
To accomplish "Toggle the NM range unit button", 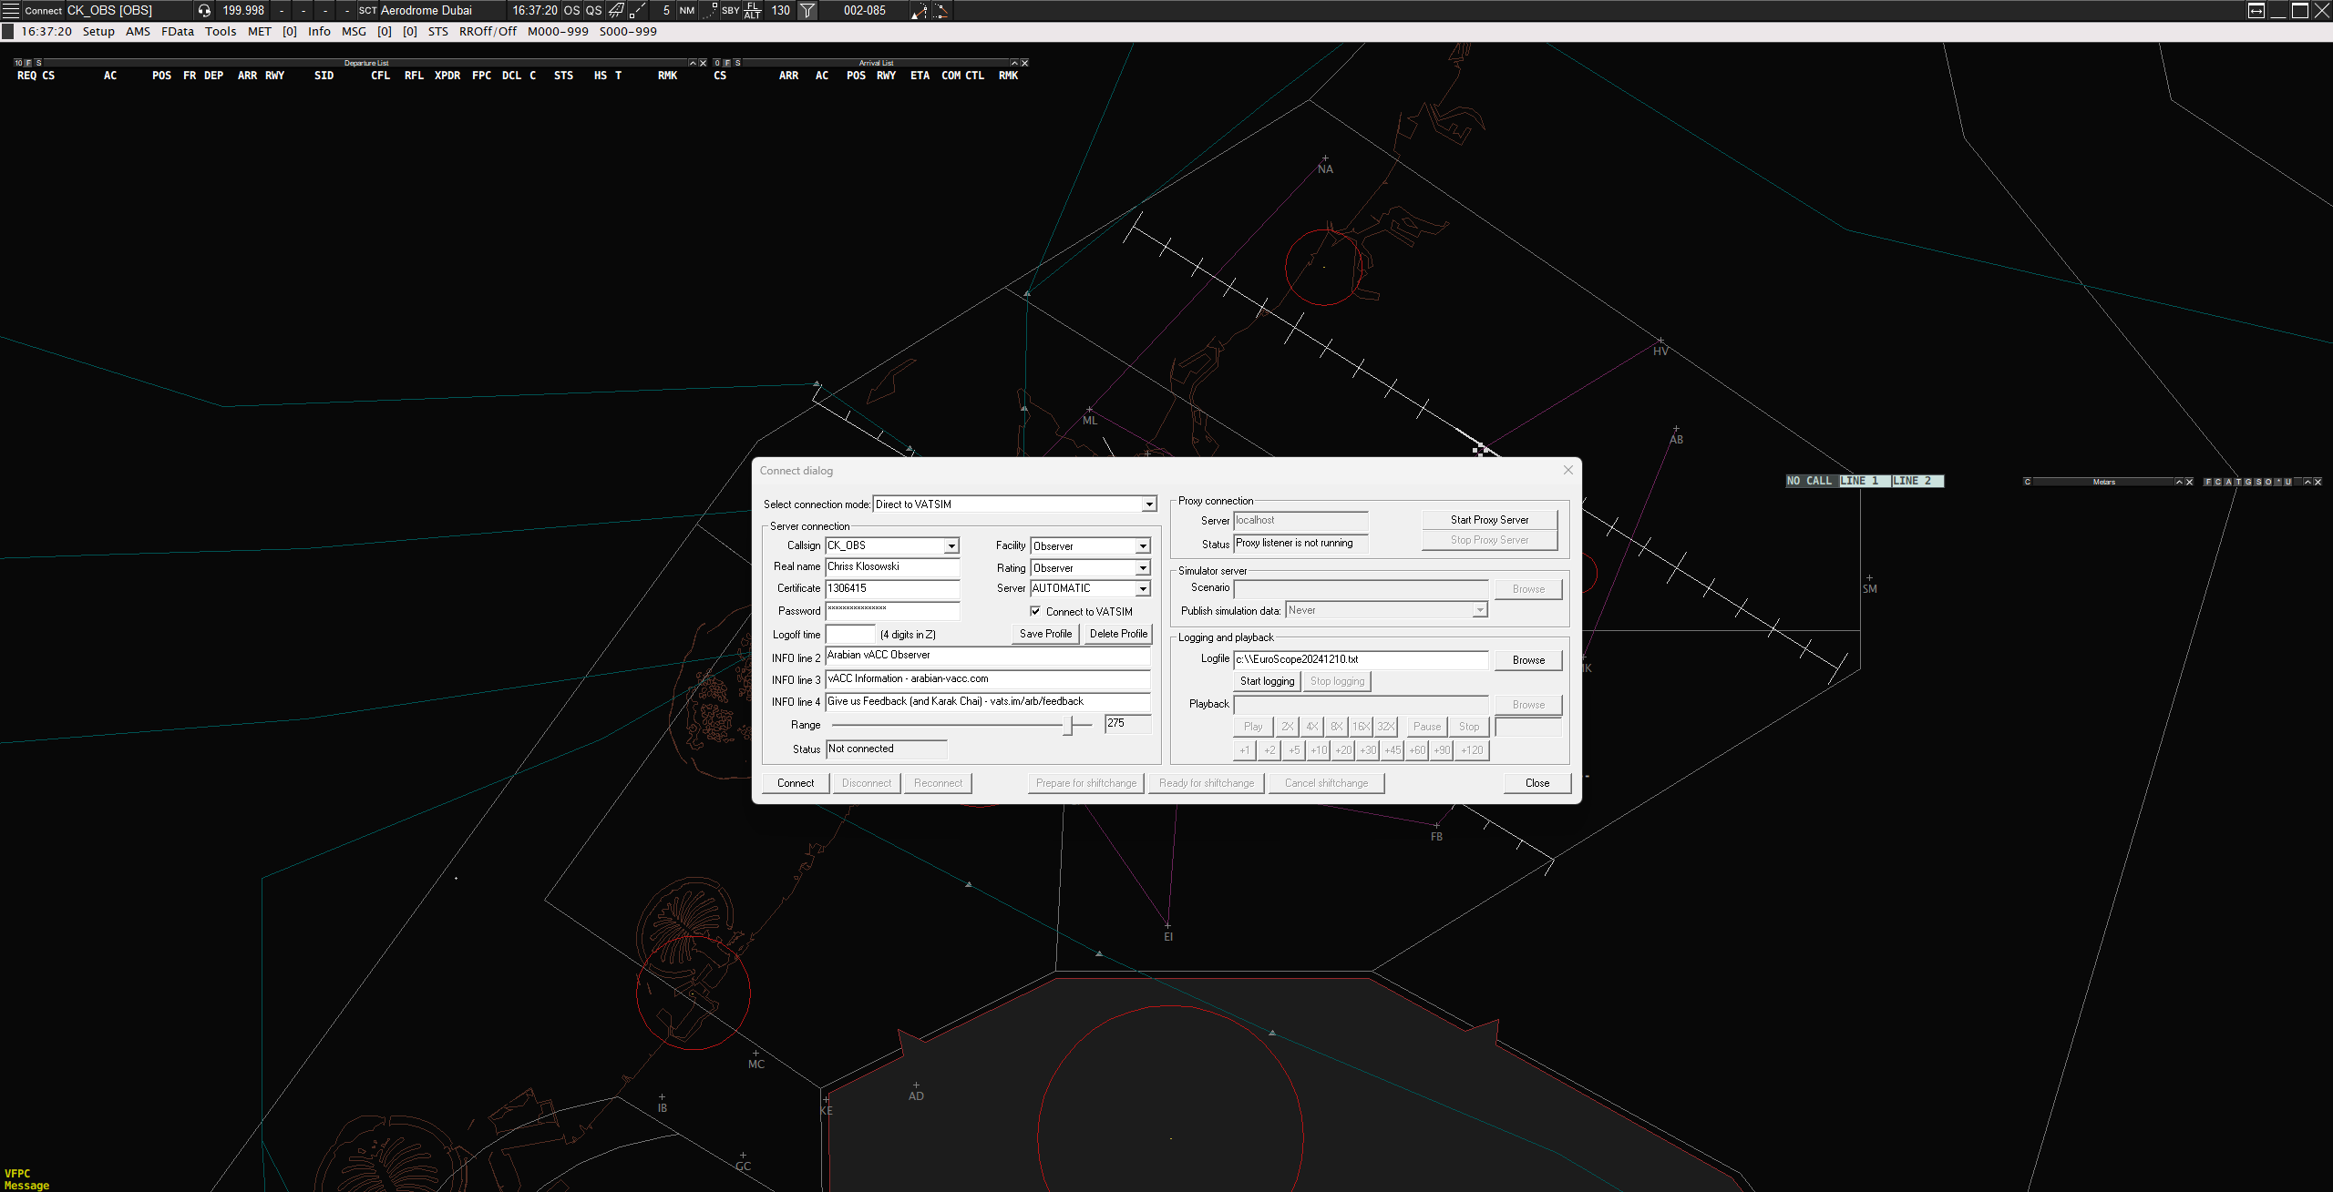I will pyautogui.click(x=686, y=10).
